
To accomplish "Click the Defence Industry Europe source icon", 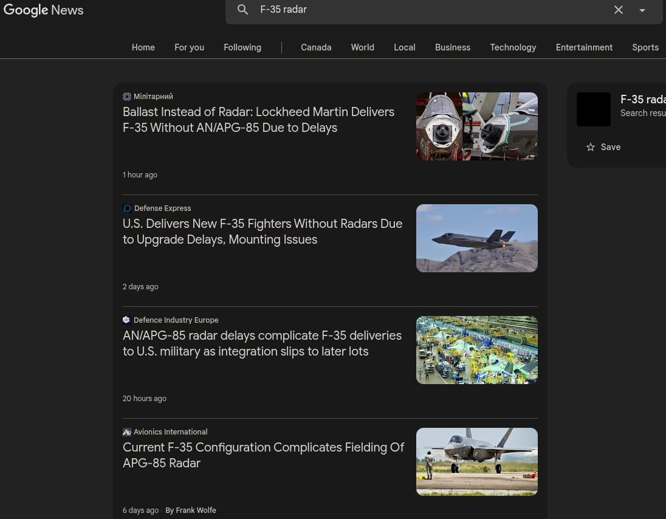I will click(126, 320).
